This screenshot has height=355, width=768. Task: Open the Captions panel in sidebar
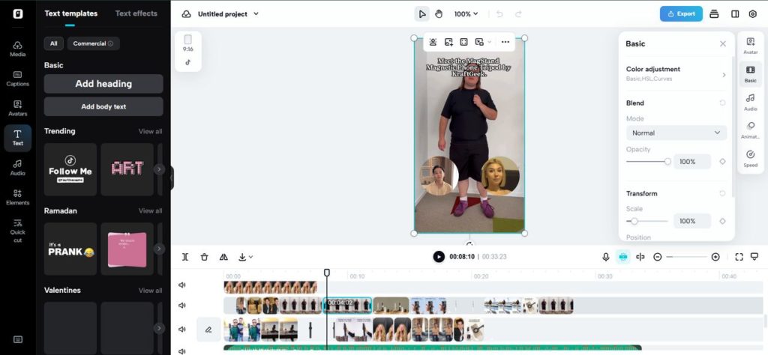point(17,78)
